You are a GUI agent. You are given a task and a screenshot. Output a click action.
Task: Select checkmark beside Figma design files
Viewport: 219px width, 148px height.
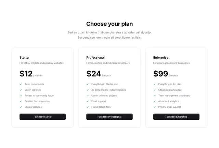(x=88, y=107)
